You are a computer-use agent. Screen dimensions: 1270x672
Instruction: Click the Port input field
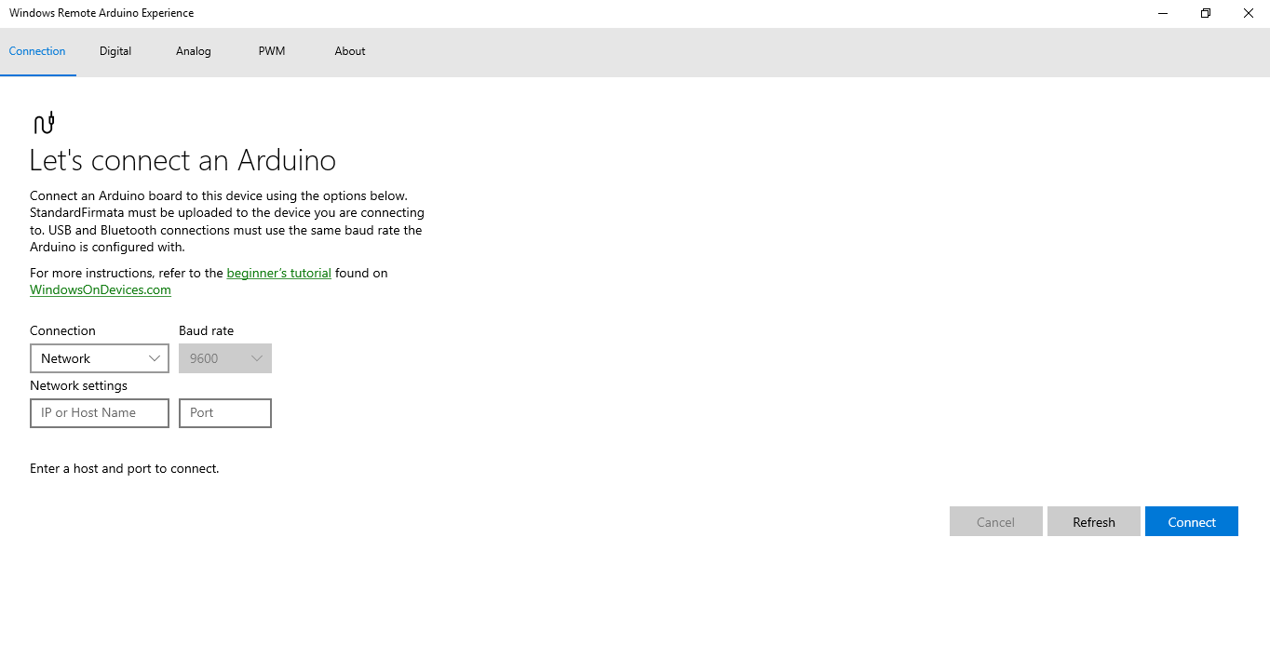click(x=224, y=412)
